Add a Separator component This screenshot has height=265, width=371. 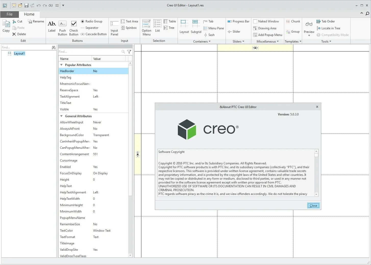(90, 28)
